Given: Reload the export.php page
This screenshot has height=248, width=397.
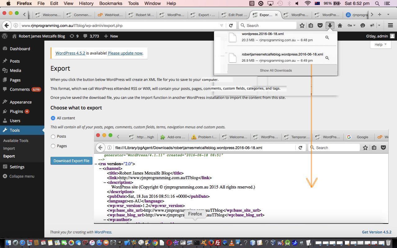Looking at the screenshot, I should (x=231, y=25).
